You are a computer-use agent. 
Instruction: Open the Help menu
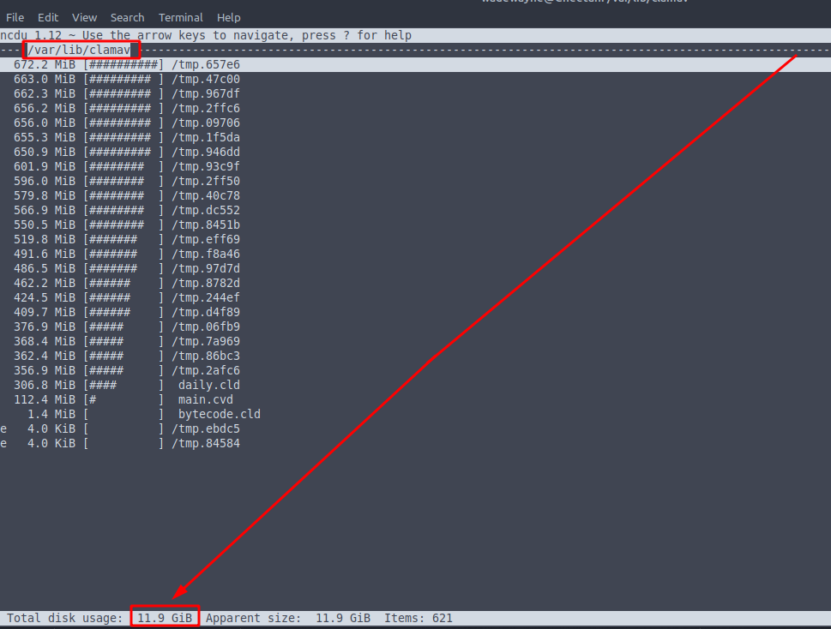[x=228, y=17]
